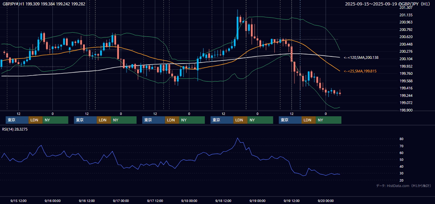
Task: Click price axis label 199.244
Action: click(406, 96)
